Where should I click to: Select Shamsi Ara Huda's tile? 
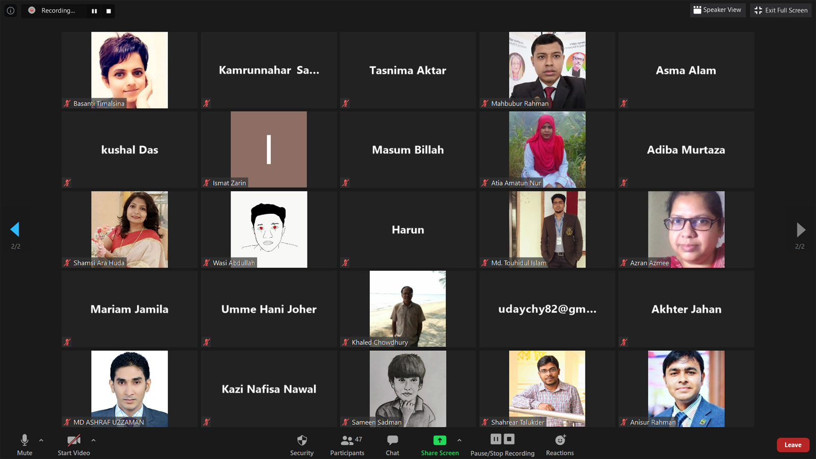tap(130, 229)
